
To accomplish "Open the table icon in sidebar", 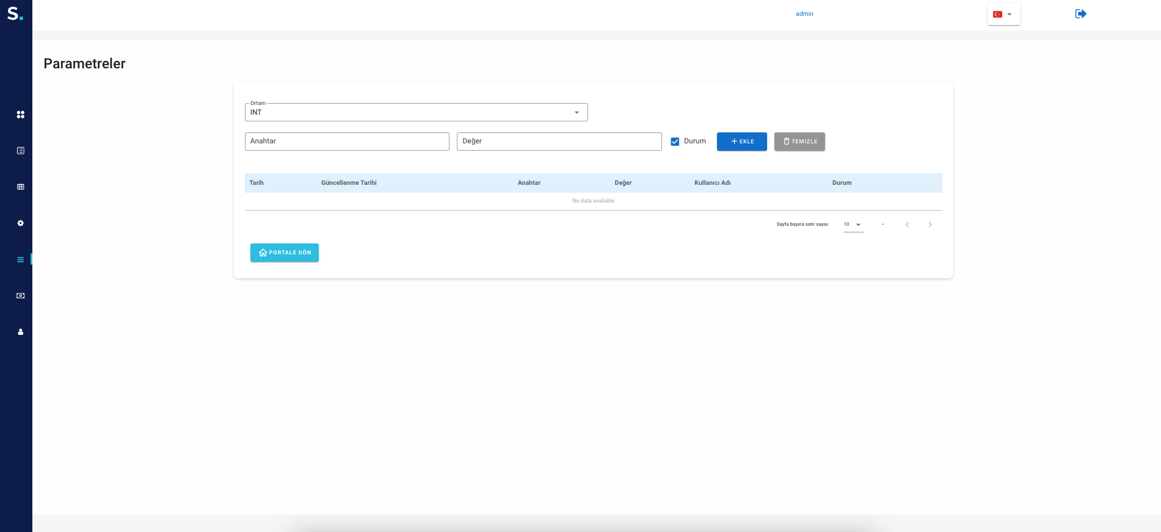I will [x=21, y=187].
